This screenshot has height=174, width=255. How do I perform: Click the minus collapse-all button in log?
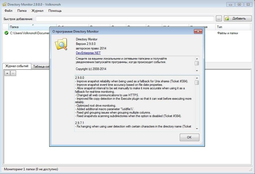point(13,73)
